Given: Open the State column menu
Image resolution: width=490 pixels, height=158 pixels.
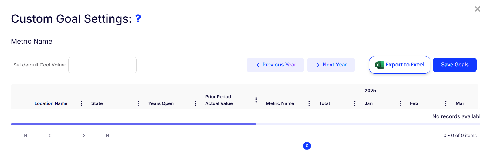Looking at the screenshot, I should 138,103.
